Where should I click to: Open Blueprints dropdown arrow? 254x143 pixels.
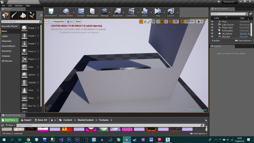tap(123, 12)
